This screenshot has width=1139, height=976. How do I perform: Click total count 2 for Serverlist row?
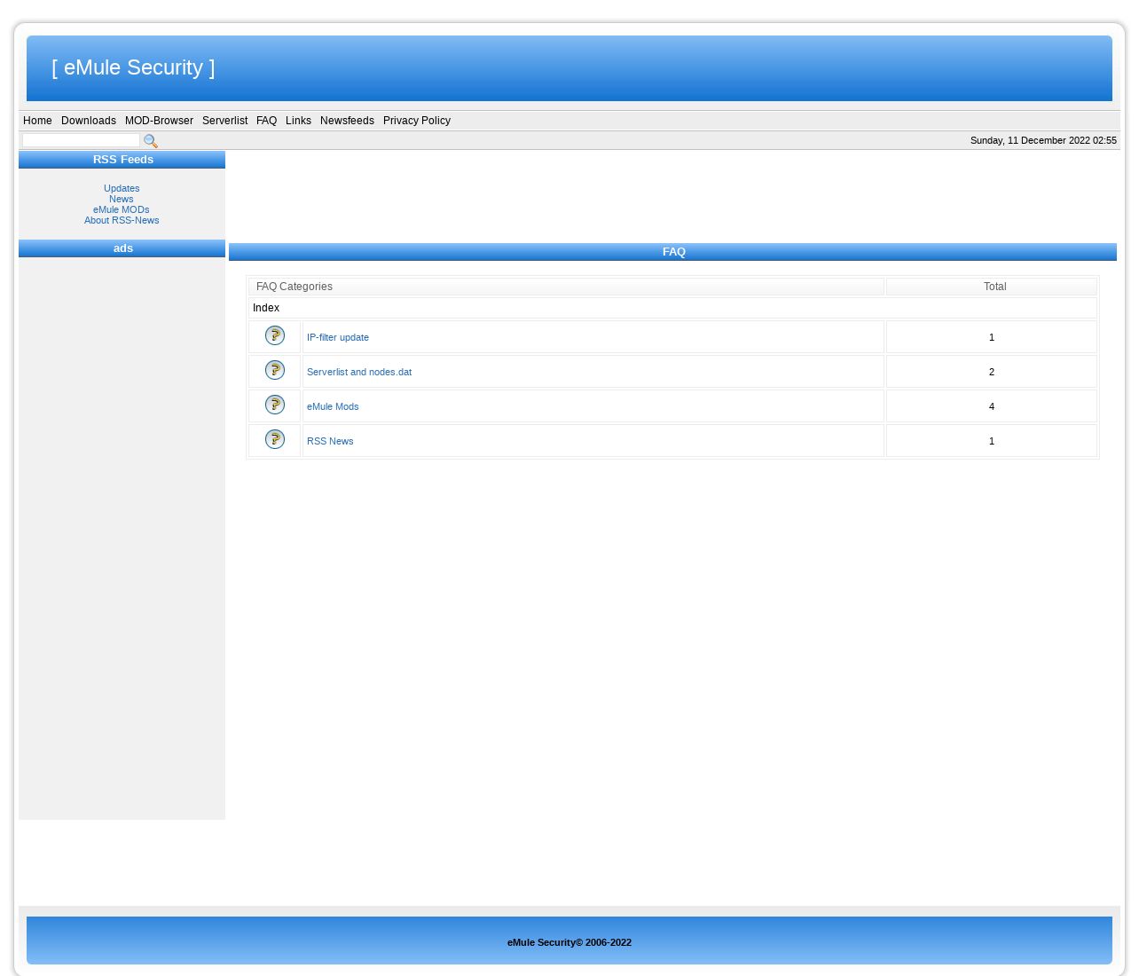pos(992,372)
